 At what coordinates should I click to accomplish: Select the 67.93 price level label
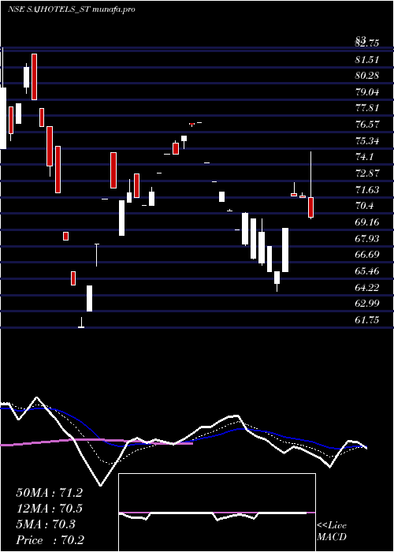[x=367, y=239]
